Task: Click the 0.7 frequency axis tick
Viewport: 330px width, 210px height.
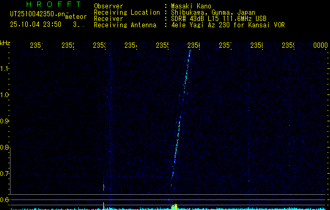Action: coord(5,174)
